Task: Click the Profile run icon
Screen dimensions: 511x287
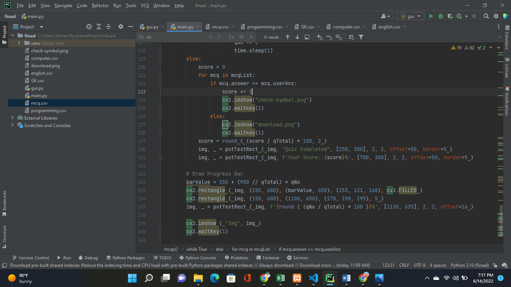Action: pos(460,16)
